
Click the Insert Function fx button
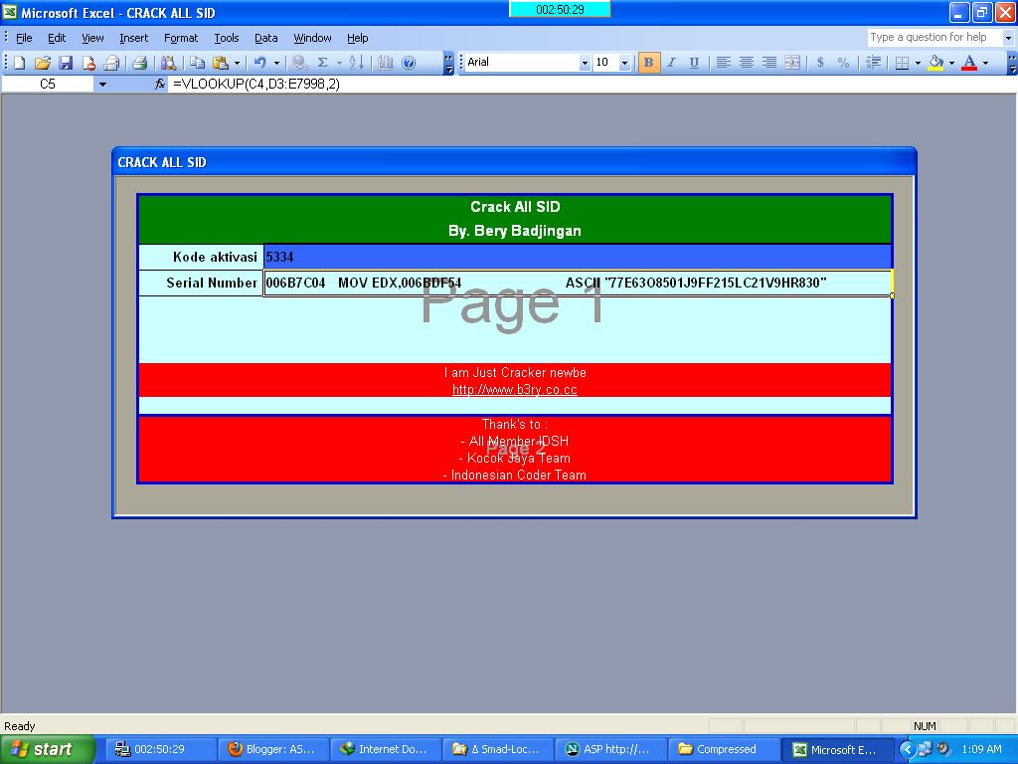point(160,84)
